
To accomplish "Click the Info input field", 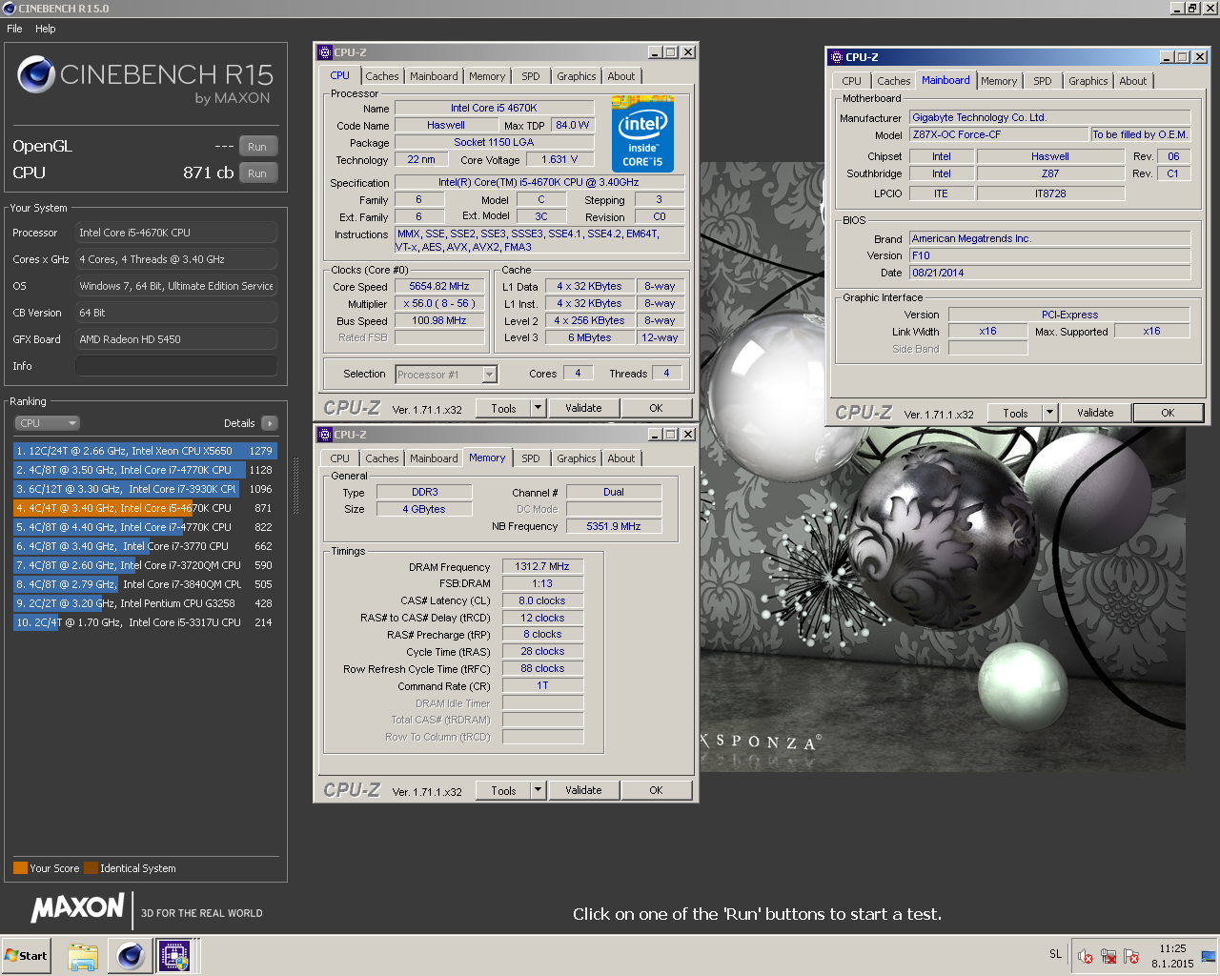I will coord(176,366).
